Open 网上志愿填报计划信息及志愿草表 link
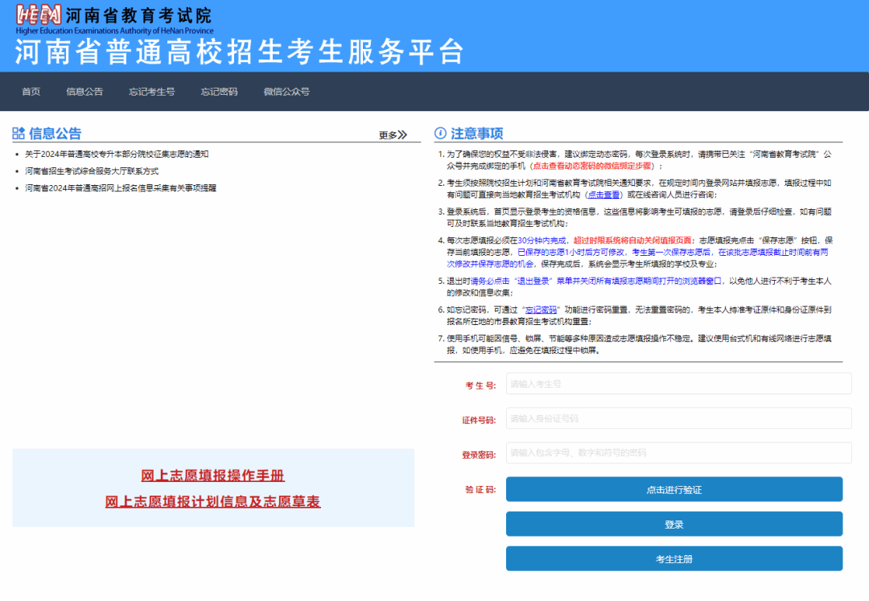 [x=212, y=502]
